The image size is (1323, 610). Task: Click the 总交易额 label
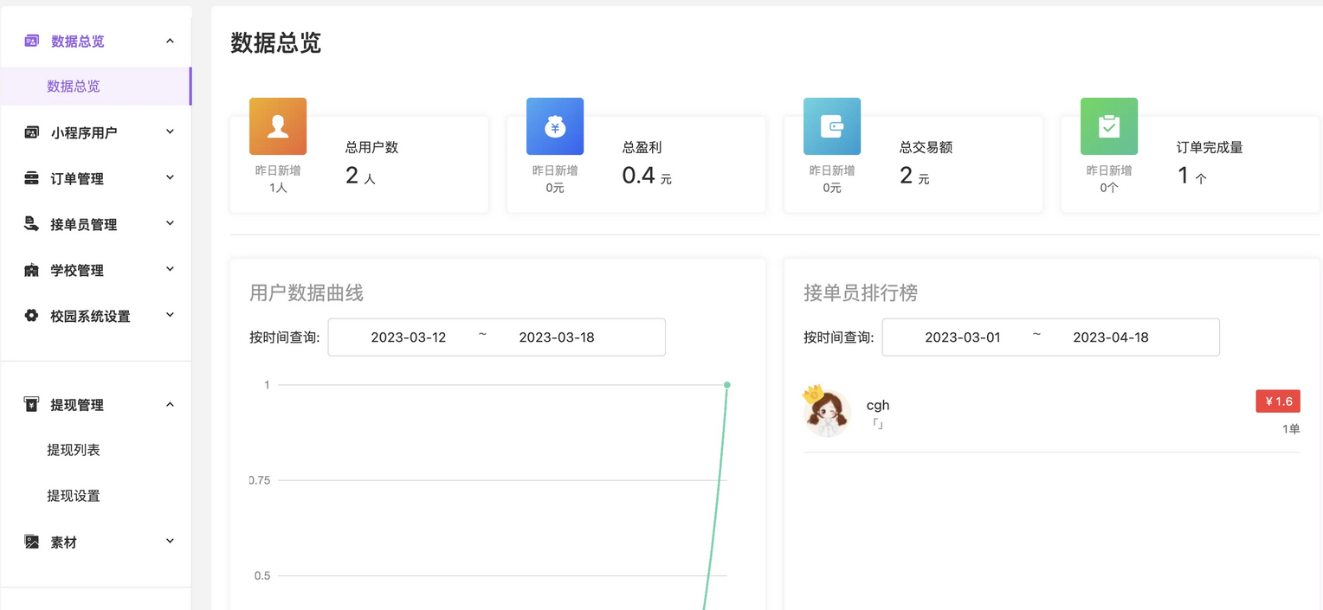click(926, 147)
